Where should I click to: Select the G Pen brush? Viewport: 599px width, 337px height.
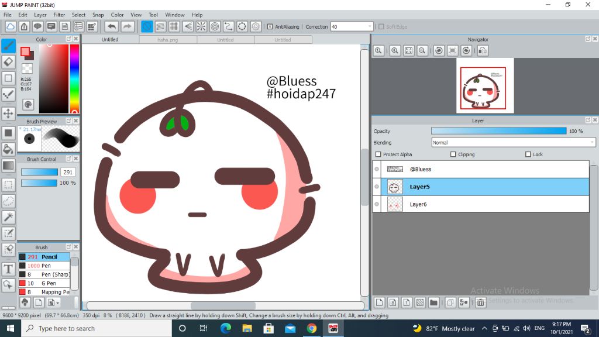click(44, 283)
